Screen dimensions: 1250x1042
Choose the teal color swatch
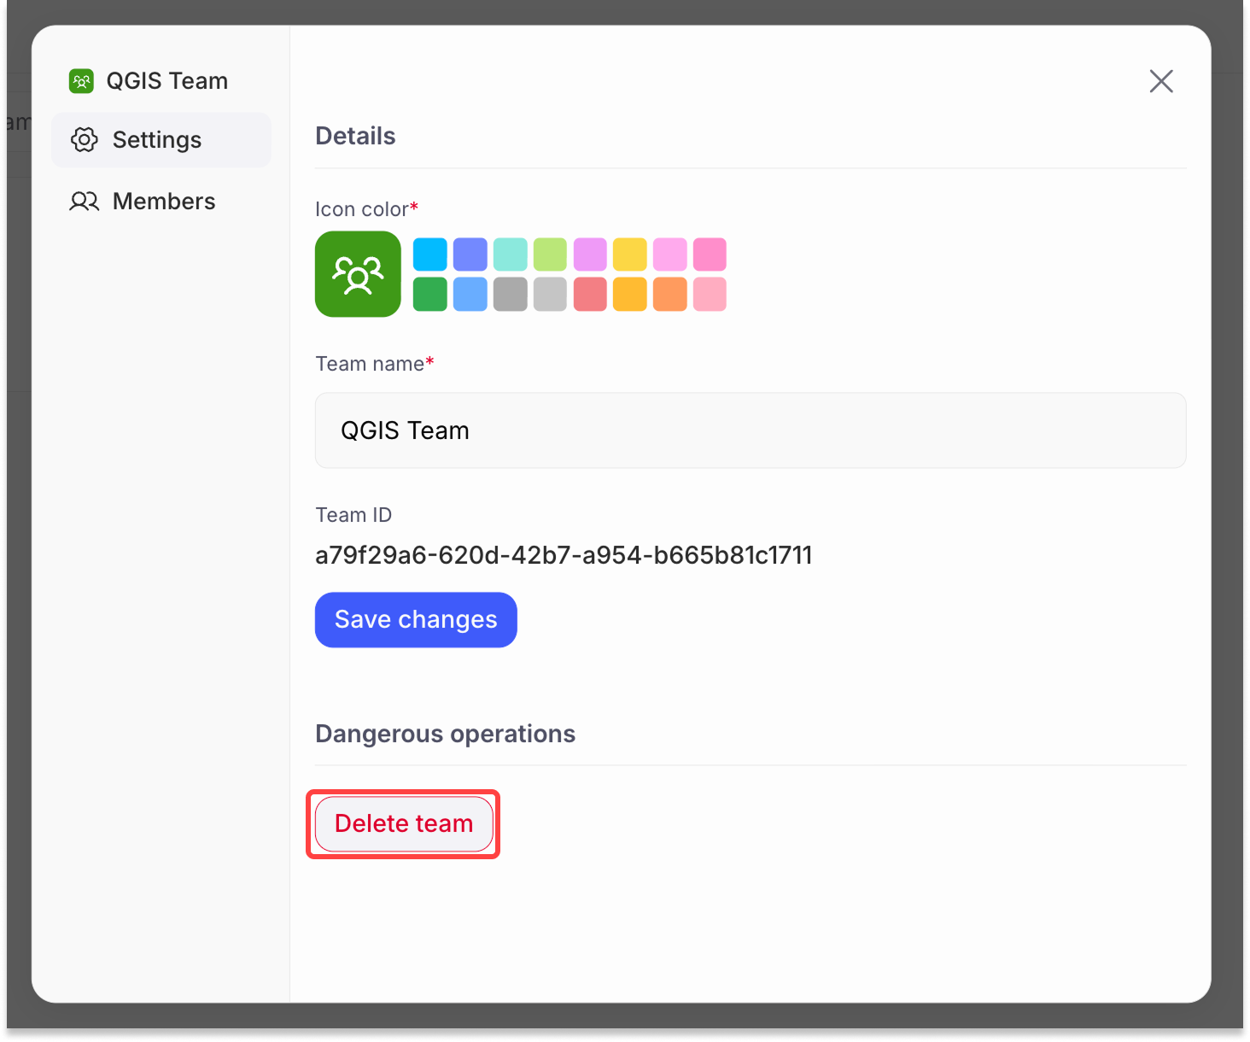point(510,254)
